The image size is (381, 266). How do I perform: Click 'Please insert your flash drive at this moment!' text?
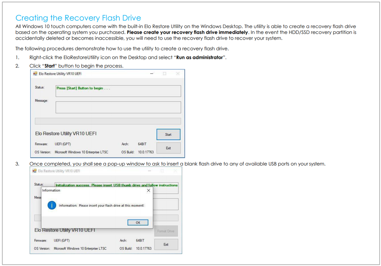[x=111, y=205]
